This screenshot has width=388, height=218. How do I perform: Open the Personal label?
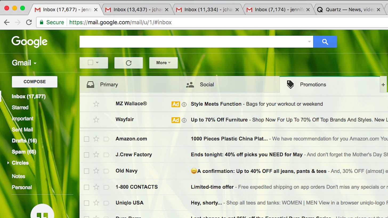pyautogui.click(x=22, y=187)
